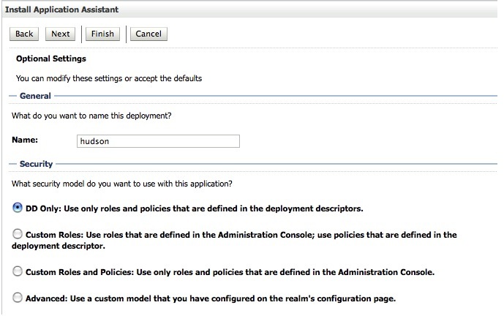
Task: Click the Advanced option description text
Action: pos(209,298)
